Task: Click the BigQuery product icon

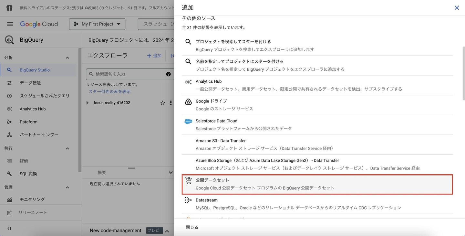Action: (x=9, y=40)
